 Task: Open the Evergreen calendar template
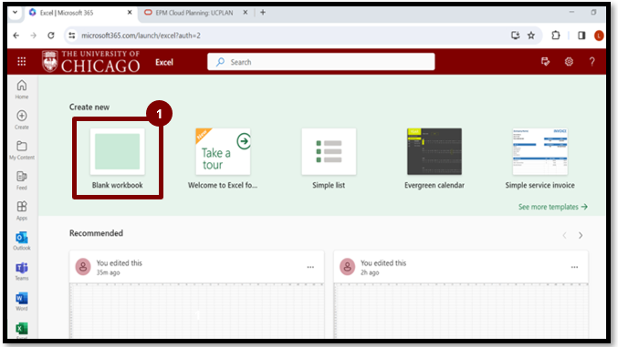(435, 158)
